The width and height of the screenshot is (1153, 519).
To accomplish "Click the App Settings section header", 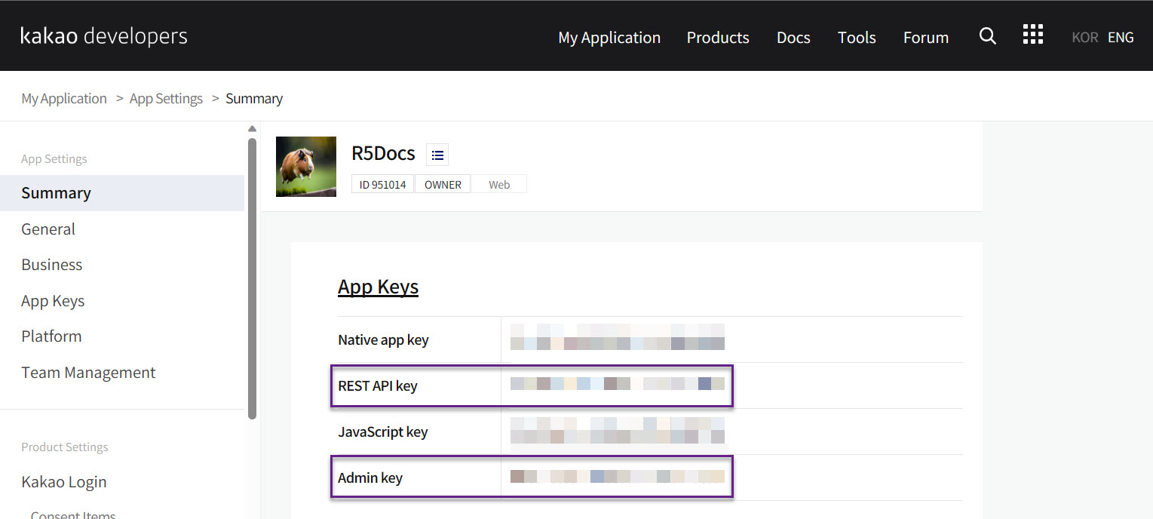I will point(54,159).
